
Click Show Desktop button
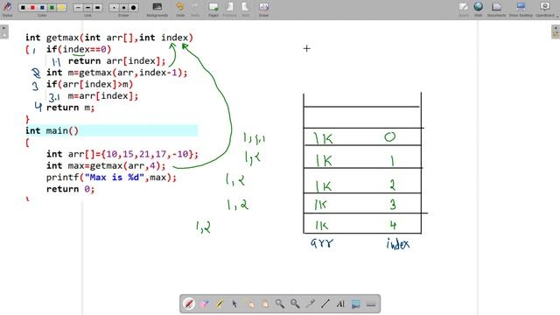521,9
